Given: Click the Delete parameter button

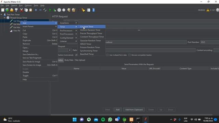Looking at the screenshot, I should [x=151, y=110].
